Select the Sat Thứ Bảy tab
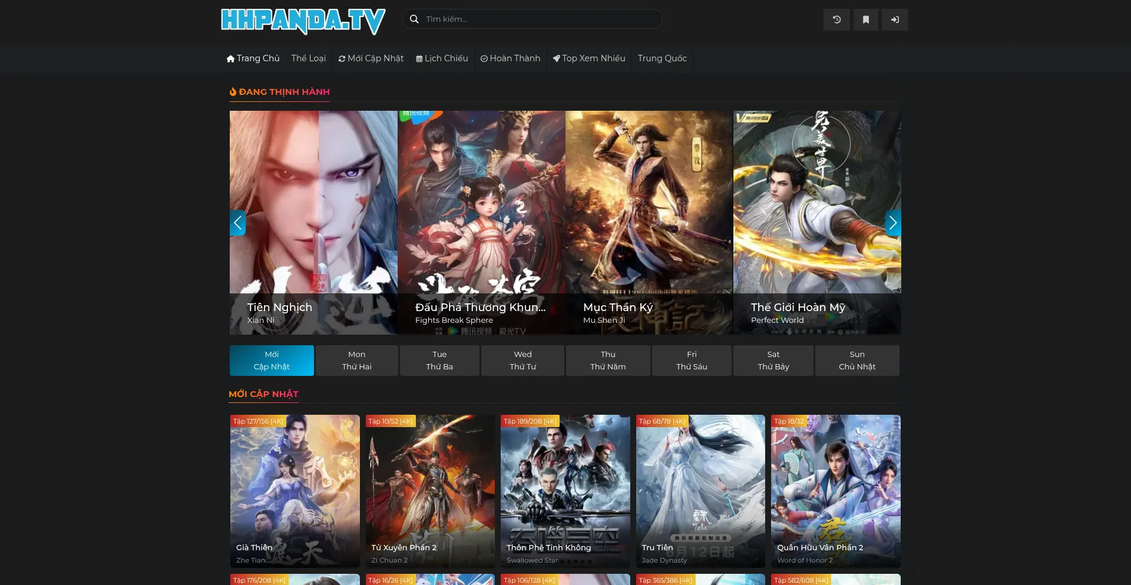This screenshot has width=1131, height=585. click(x=773, y=361)
